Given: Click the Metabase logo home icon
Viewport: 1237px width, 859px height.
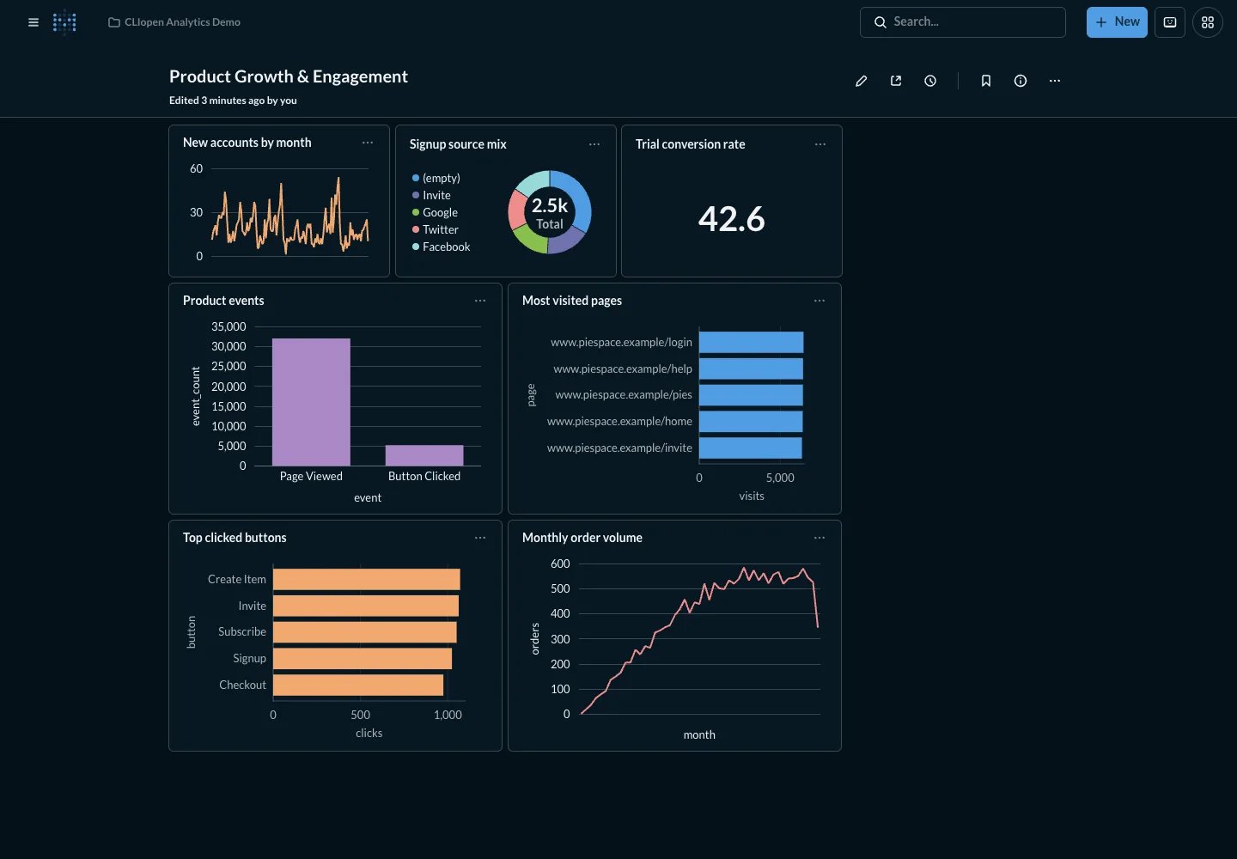Looking at the screenshot, I should pyautogui.click(x=64, y=22).
